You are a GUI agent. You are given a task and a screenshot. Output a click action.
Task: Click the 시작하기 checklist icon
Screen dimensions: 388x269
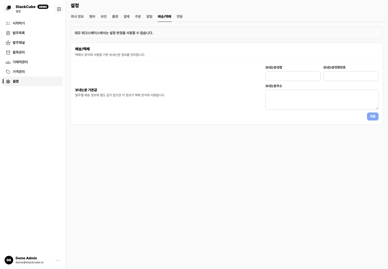click(8, 23)
